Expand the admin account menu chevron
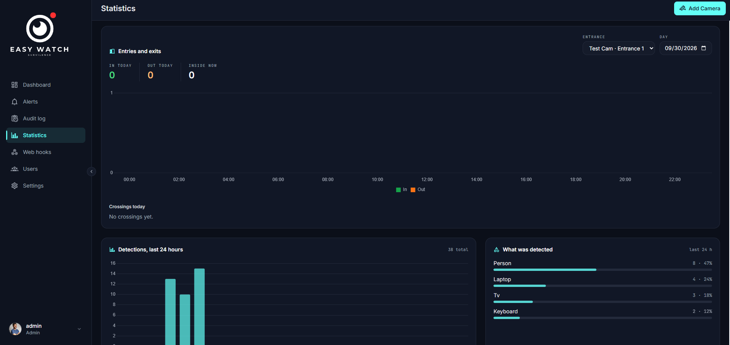Image resolution: width=730 pixels, height=345 pixels. [x=79, y=329]
